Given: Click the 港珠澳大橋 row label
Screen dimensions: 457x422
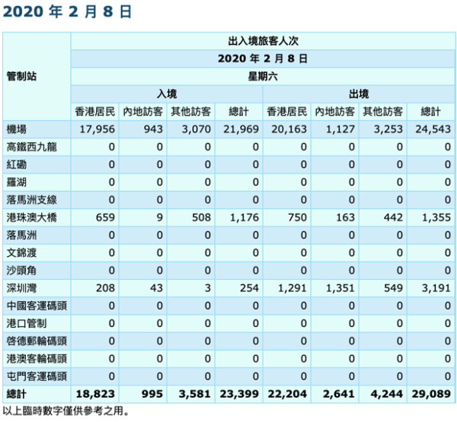Looking at the screenshot, I should pos(26,217).
